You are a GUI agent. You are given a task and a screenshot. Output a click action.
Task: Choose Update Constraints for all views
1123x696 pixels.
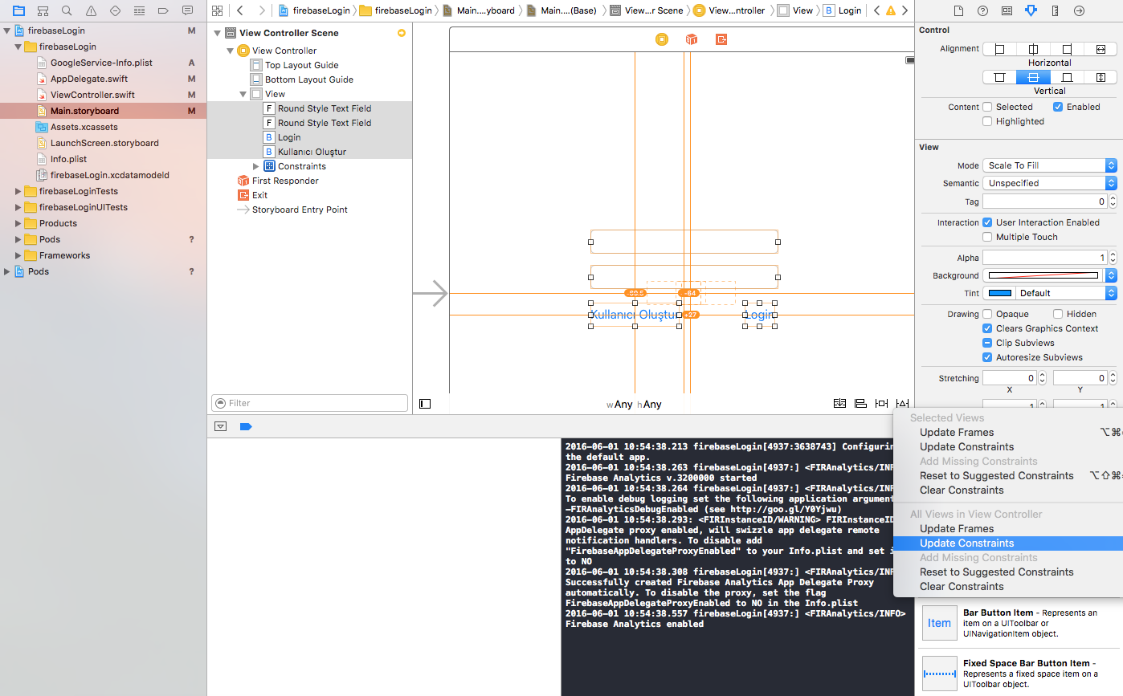pyautogui.click(x=1008, y=543)
